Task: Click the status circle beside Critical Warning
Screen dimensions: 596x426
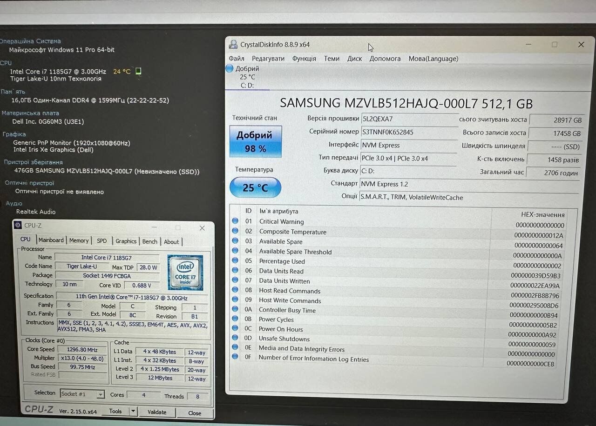Action: [x=235, y=221]
